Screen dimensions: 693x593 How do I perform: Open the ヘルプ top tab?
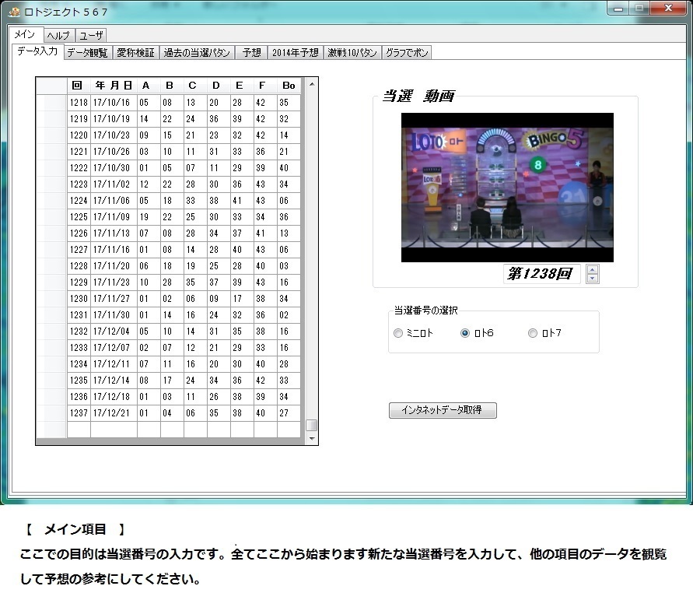point(58,35)
